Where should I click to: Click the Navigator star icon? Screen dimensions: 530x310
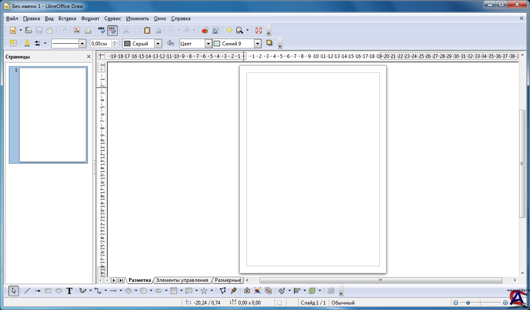click(x=229, y=30)
